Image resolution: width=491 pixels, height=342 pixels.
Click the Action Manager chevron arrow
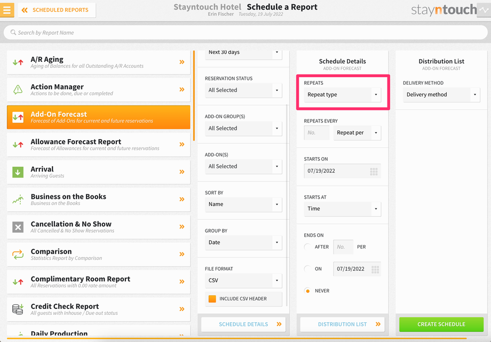click(182, 89)
